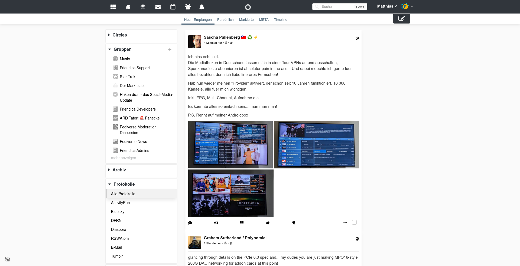Click the compose new post button
Screen dimensions: 520x266
pyautogui.click(x=401, y=18)
